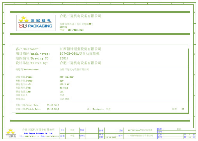Select the company name heading beside the logo

[80, 16]
